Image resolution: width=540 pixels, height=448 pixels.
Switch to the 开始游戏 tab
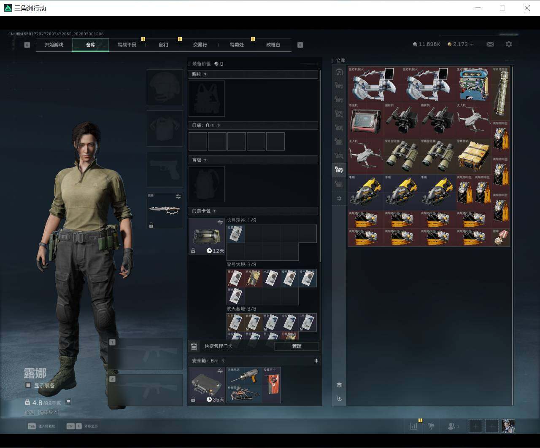point(54,45)
